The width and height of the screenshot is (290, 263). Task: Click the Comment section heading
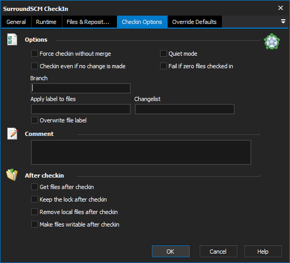[x=39, y=134]
